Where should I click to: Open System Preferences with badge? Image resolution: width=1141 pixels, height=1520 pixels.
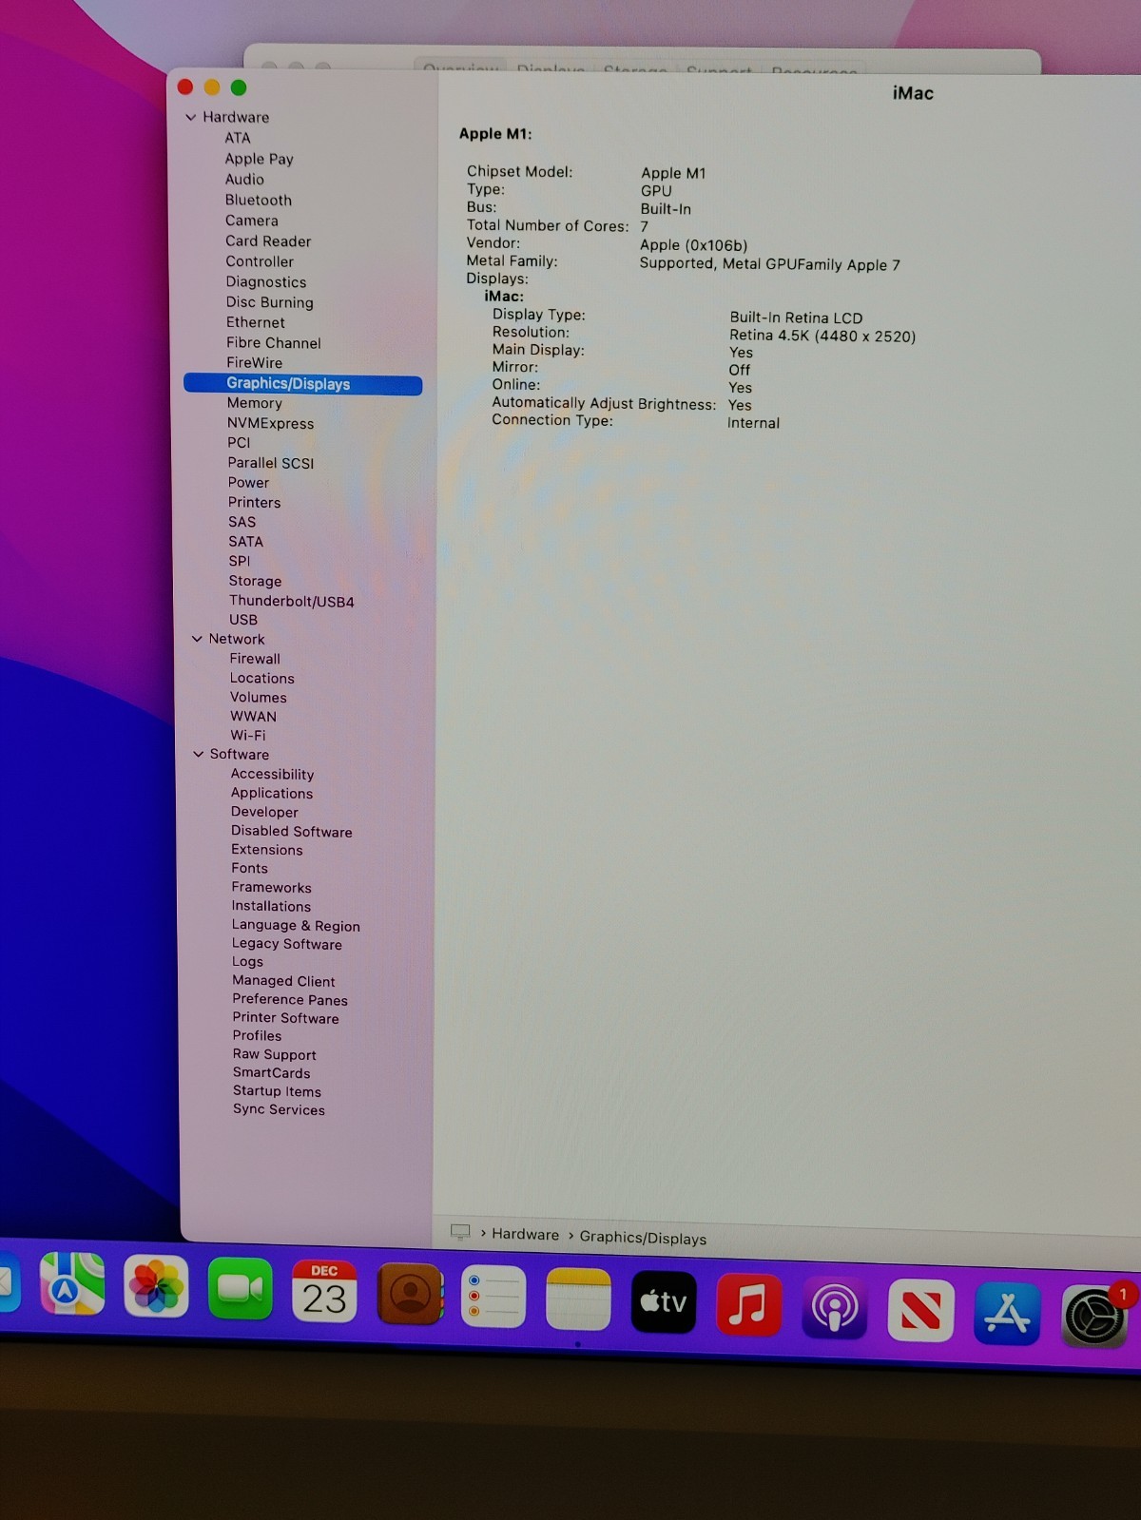tap(1094, 1317)
